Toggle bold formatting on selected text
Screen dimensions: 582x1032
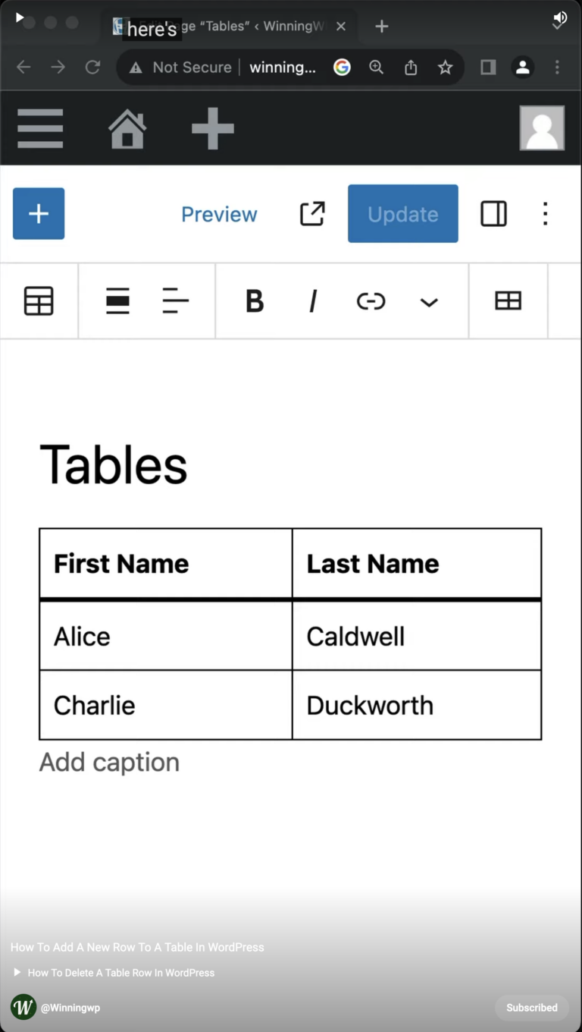click(255, 301)
